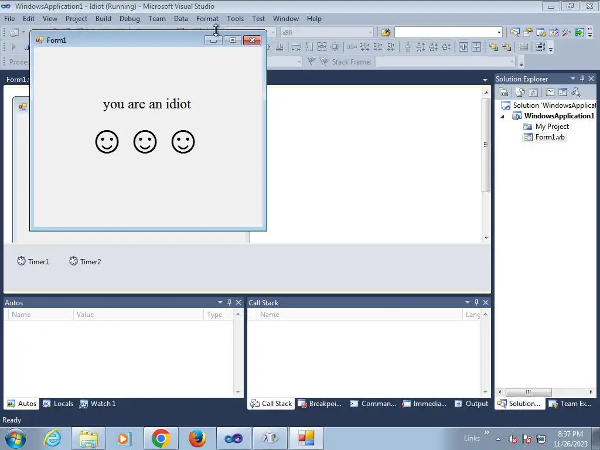Click the designer vertical scrollbar thumb
600x450 pixels.
(x=486, y=145)
